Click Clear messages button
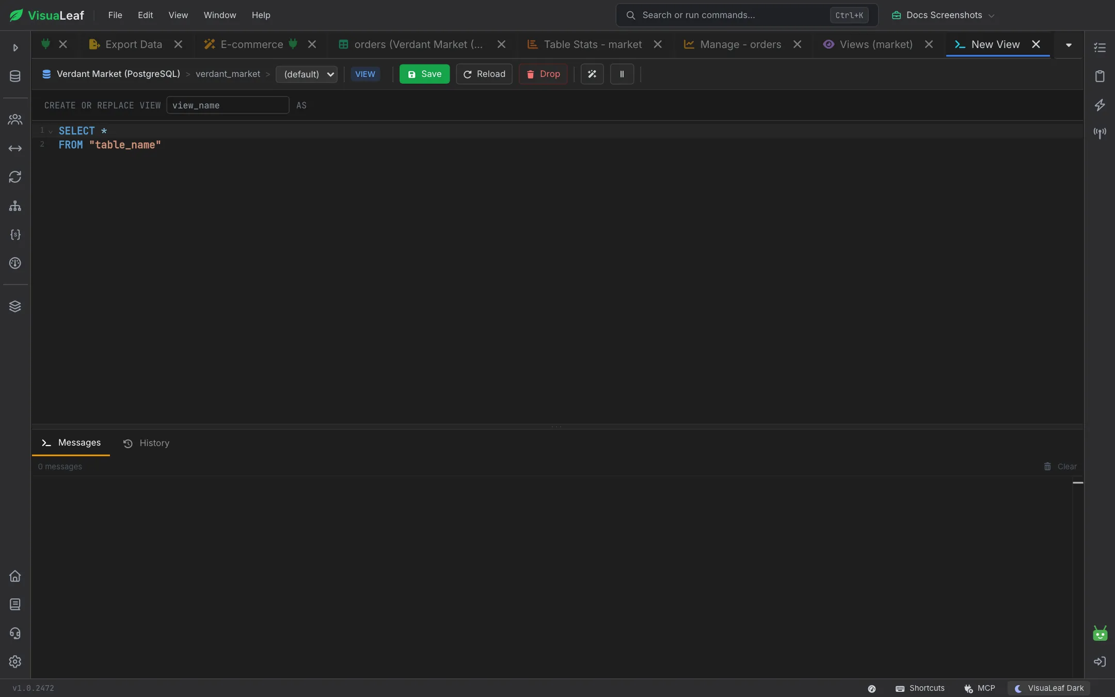 click(x=1060, y=467)
